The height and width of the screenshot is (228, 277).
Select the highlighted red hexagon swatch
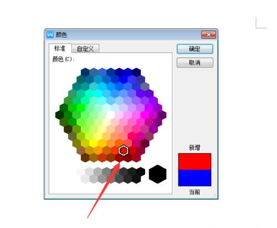pyautogui.click(x=123, y=151)
